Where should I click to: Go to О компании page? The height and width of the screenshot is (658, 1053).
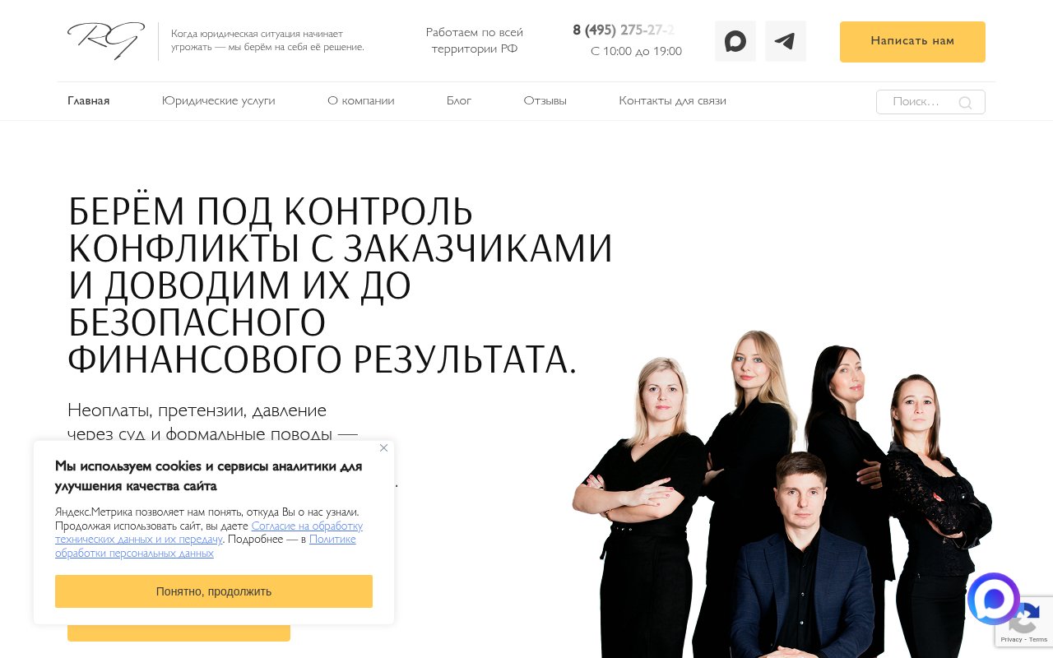[x=361, y=101]
